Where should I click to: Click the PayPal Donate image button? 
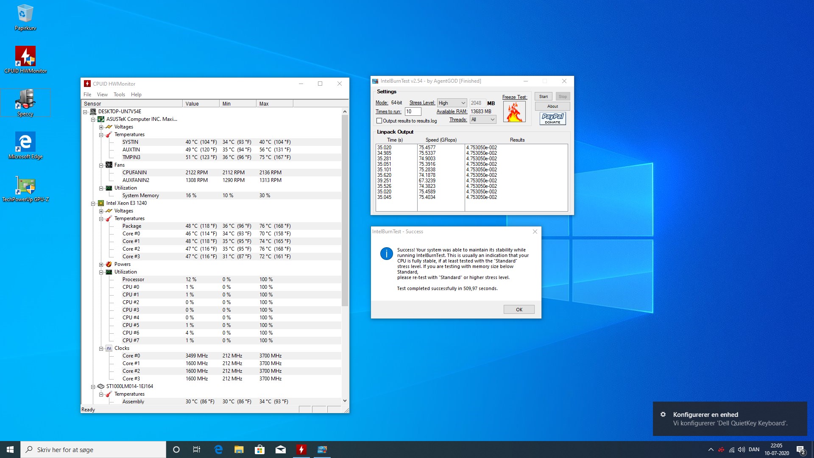pyautogui.click(x=552, y=118)
